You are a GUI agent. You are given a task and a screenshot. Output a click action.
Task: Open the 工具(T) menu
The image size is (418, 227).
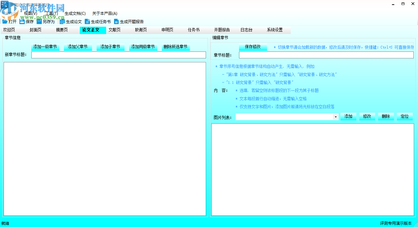[x=51, y=13]
